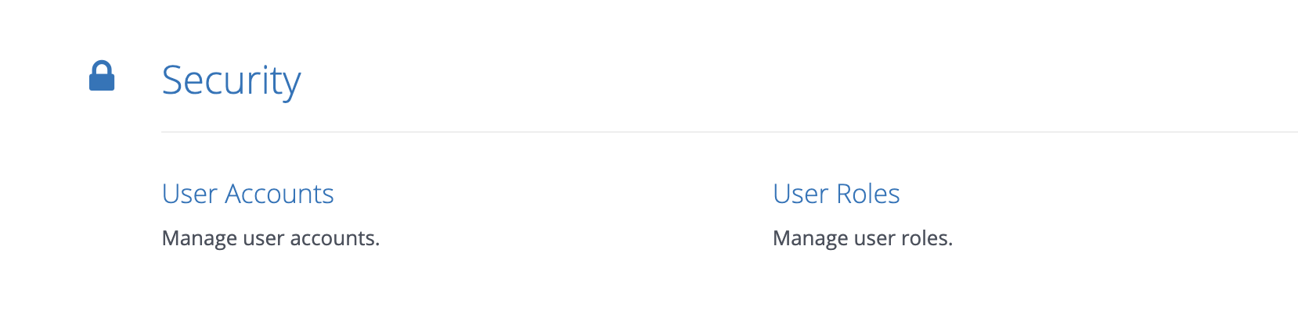Click the blue padlock Security icon
The height and width of the screenshot is (314, 1298).
tap(102, 76)
